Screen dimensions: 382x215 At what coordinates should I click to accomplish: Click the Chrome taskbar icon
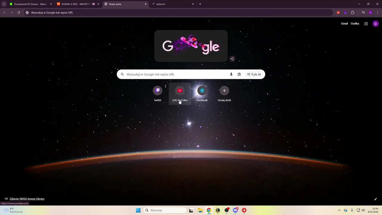(x=209, y=210)
